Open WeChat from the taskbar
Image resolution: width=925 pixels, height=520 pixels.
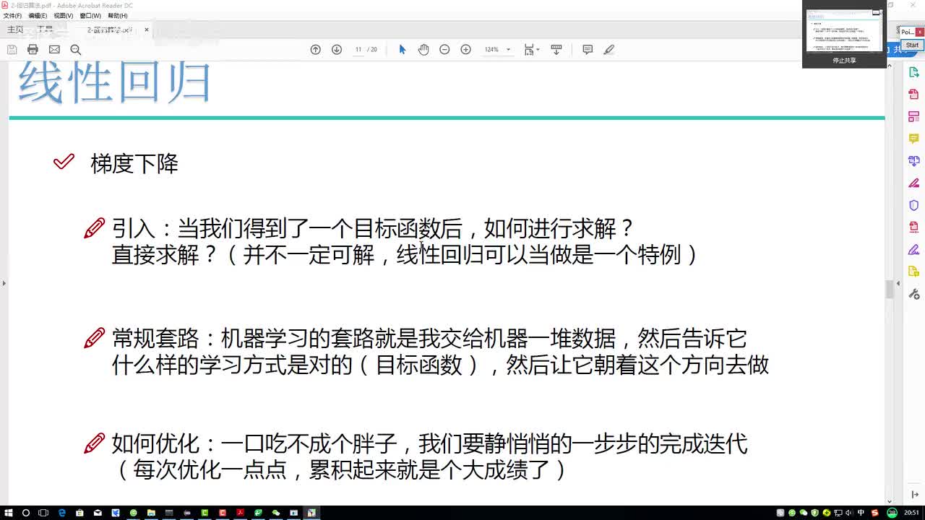coord(276,513)
